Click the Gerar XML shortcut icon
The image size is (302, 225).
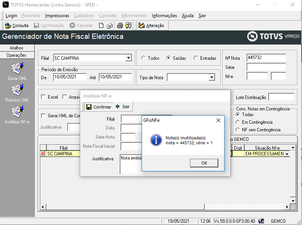point(17,68)
